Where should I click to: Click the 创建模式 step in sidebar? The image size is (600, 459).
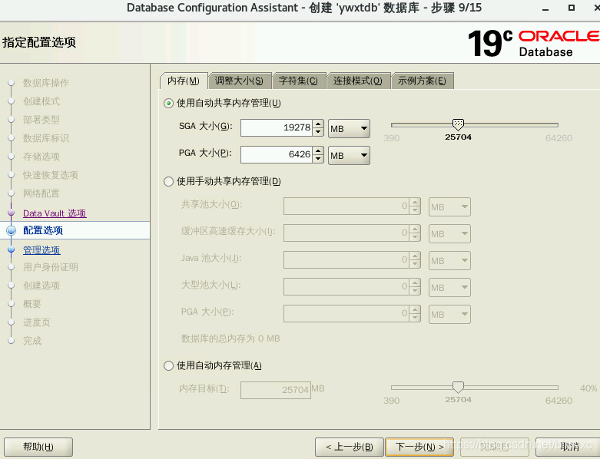(41, 101)
